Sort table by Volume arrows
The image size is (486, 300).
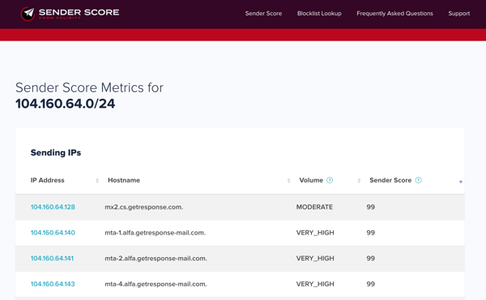pyautogui.click(x=359, y=180)
